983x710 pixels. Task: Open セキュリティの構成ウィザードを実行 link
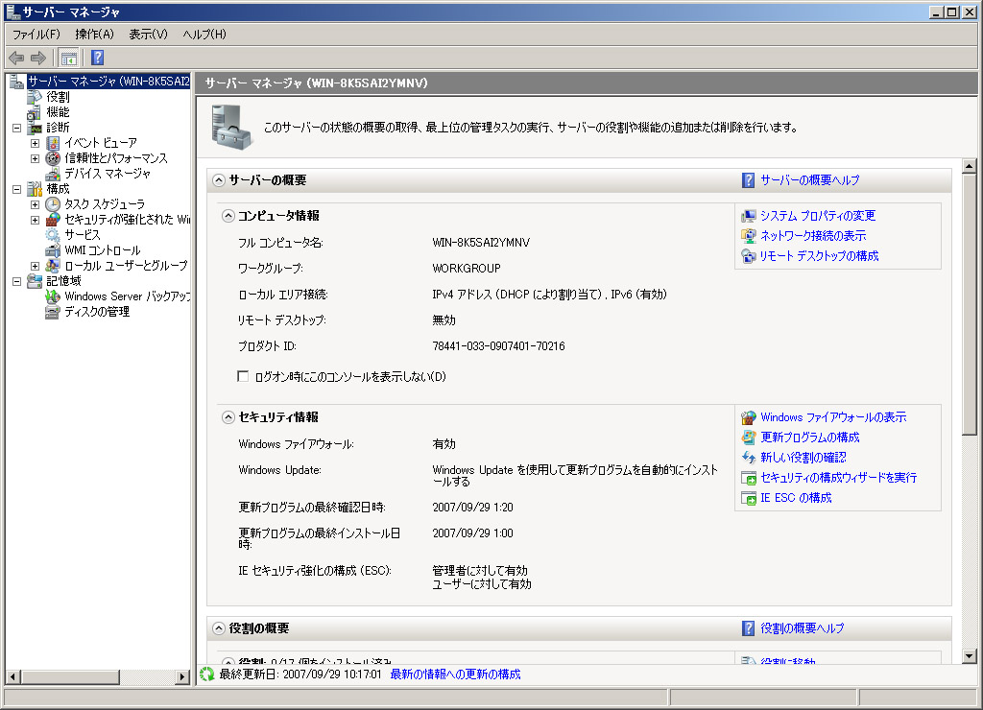[839, 478]
